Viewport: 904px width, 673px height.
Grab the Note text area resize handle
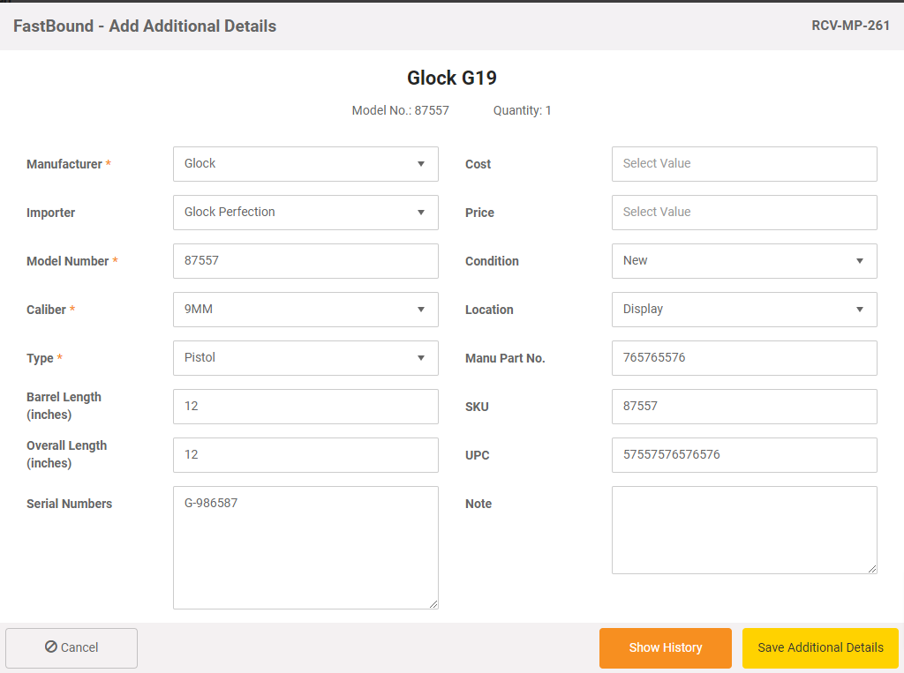(x=872, y=569)
